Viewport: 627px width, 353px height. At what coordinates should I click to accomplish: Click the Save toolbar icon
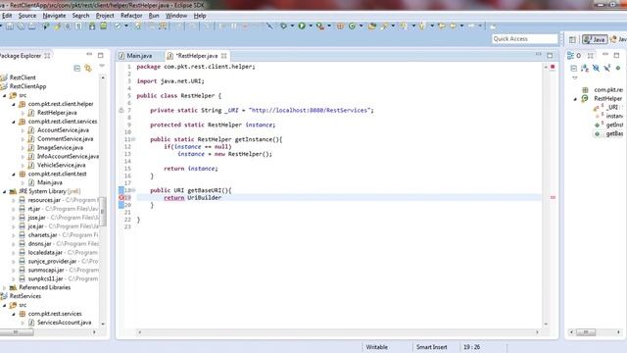click(x=10, y=26)
